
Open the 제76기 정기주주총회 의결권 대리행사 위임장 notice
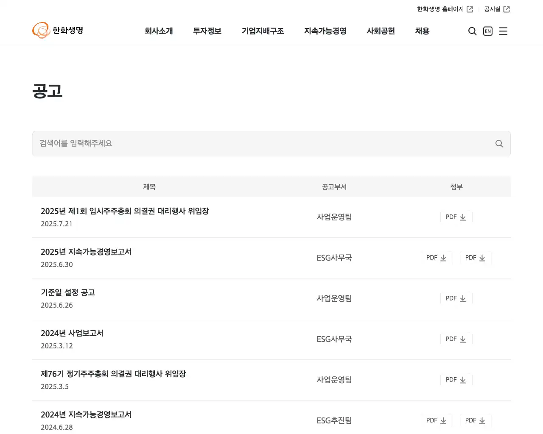(113, 374)
